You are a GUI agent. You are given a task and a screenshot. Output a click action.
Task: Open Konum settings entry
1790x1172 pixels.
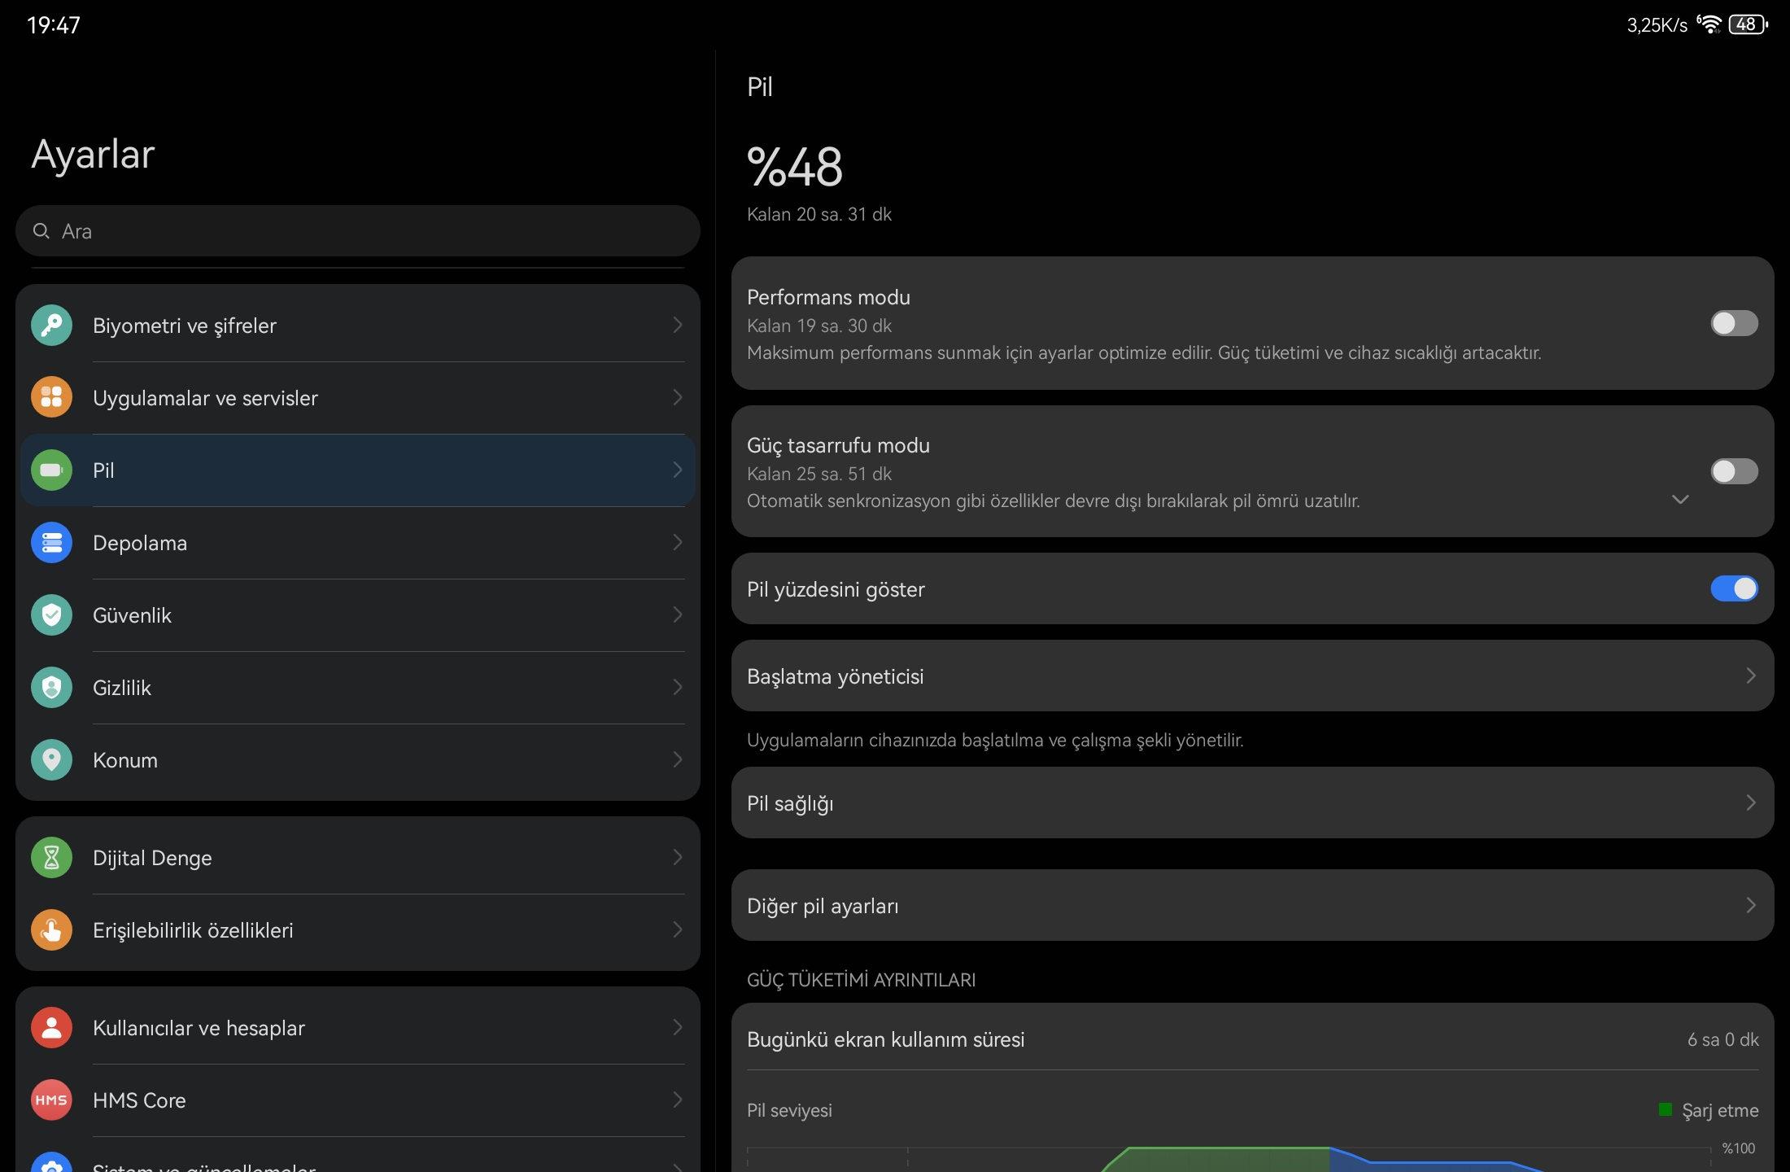358,760
